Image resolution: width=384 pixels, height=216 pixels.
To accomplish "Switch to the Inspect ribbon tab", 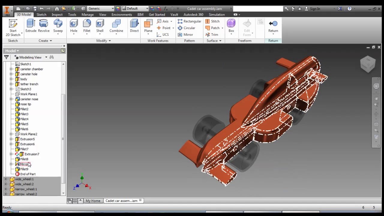I will tap(57, 14).
